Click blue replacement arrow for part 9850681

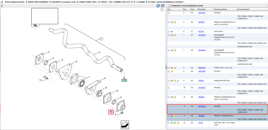point(172,97)
